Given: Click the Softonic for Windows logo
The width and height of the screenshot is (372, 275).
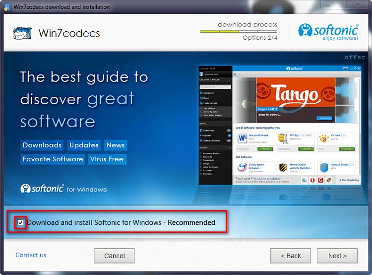Looking at the screenshot, I should coord(63,189).
